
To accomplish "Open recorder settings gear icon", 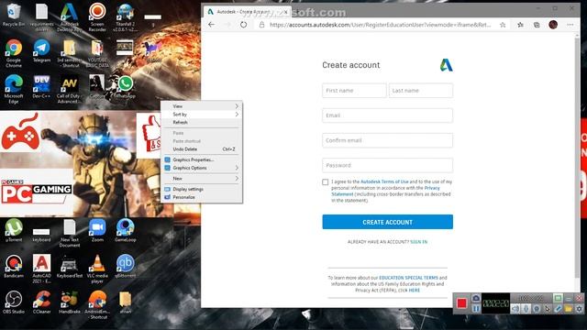I will pos(579,309).
